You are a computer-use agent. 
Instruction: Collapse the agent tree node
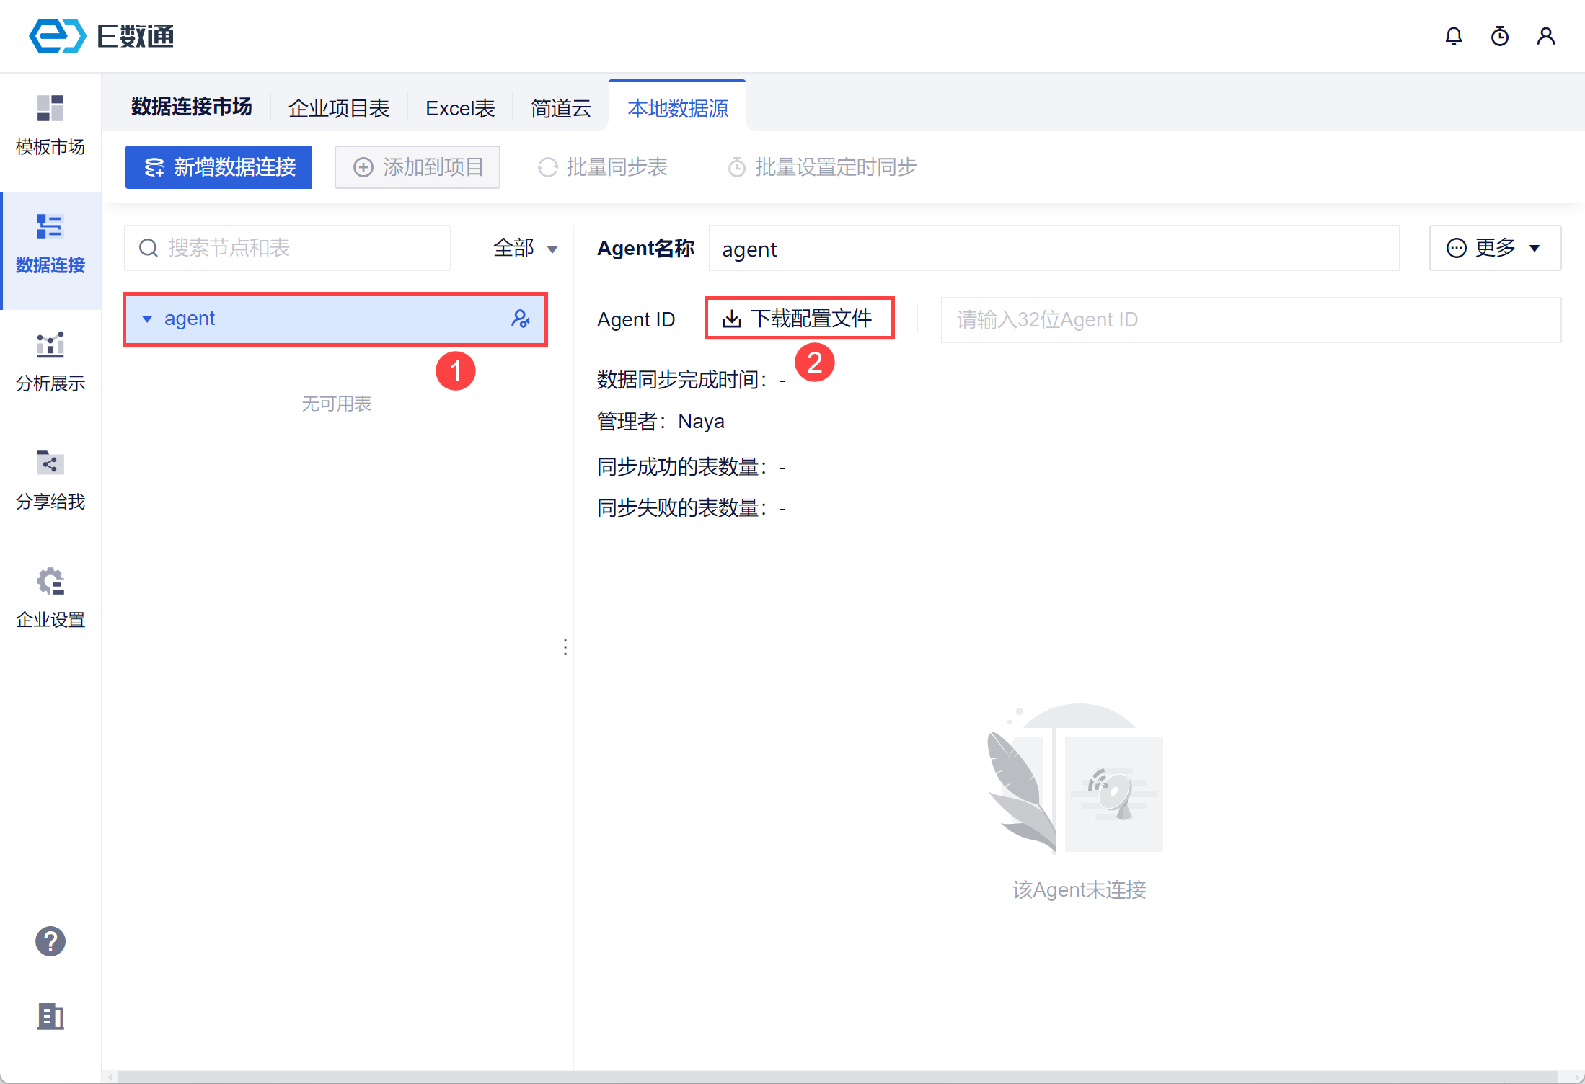(147, 319)
